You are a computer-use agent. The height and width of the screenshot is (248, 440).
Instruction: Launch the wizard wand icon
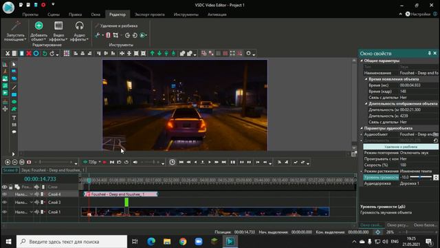[15, 25]
